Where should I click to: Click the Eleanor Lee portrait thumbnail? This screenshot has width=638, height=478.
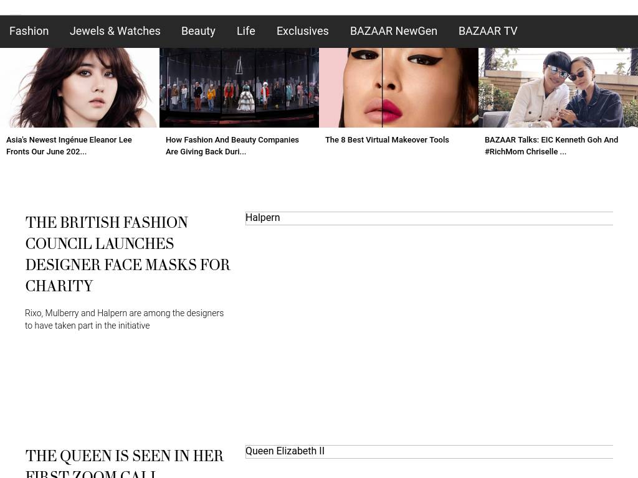[x=79, y=88]
